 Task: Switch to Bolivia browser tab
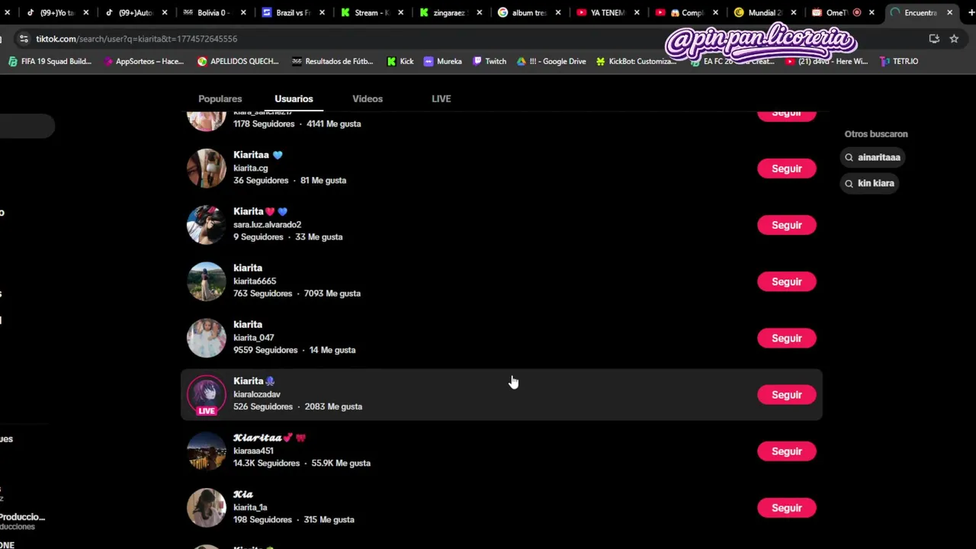213,12
